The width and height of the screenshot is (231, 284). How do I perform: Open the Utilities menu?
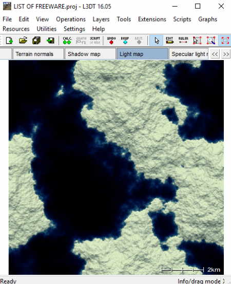pos(47,29)
